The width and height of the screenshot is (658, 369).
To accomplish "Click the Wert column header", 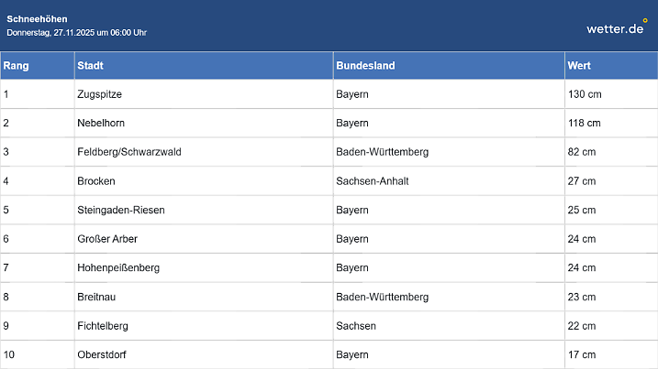I will click(579, 66).
